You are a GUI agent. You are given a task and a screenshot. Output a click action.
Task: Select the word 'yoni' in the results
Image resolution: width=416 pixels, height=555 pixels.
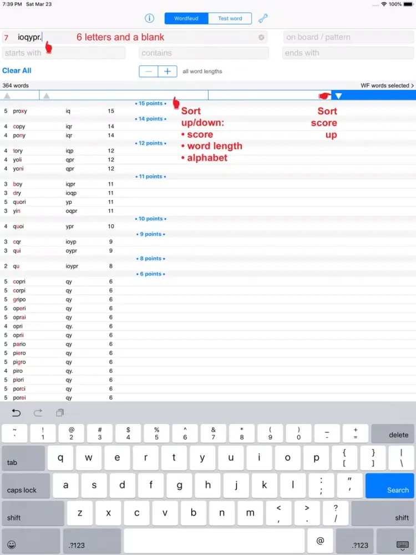[18, 169]
